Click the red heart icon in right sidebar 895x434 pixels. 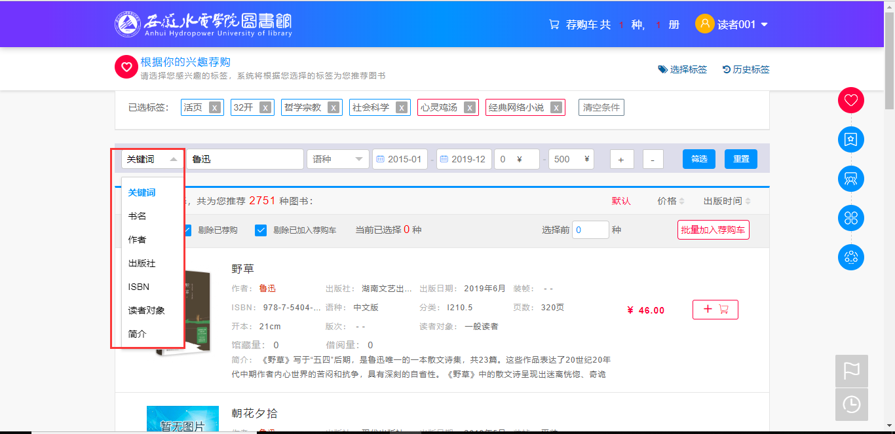pos(850,100)
